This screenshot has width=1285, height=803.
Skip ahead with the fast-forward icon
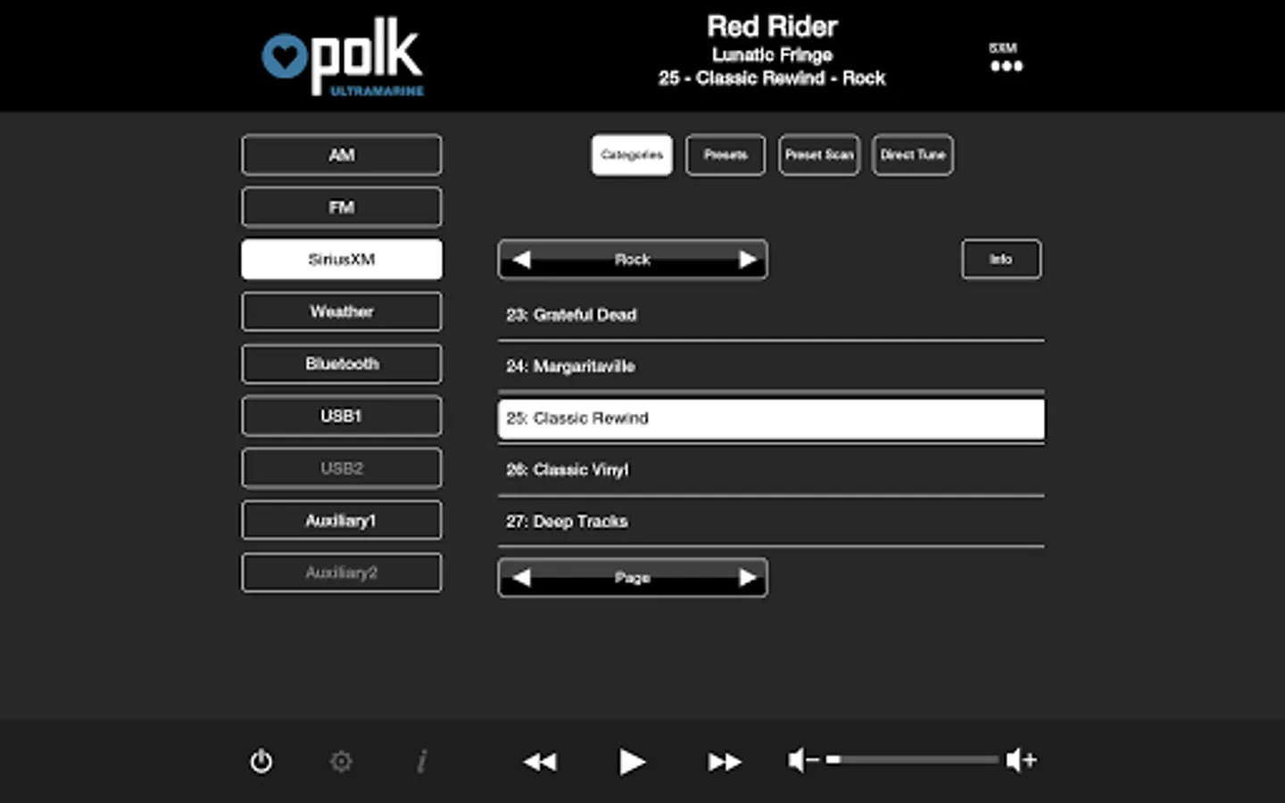click(725, 761)
